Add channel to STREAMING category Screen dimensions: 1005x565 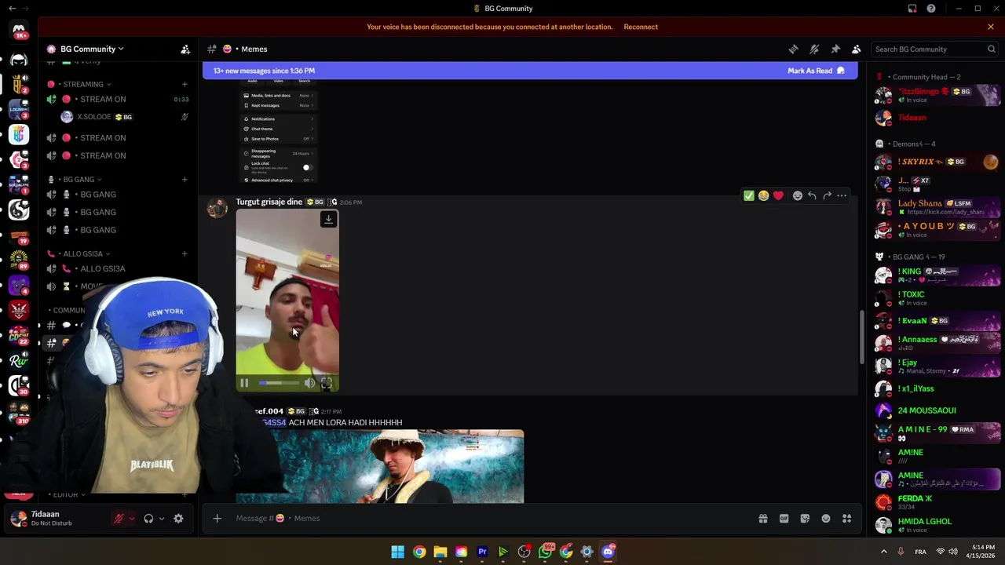coord(185,84)
